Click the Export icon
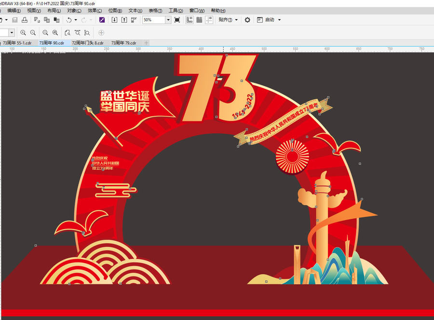 124,20
